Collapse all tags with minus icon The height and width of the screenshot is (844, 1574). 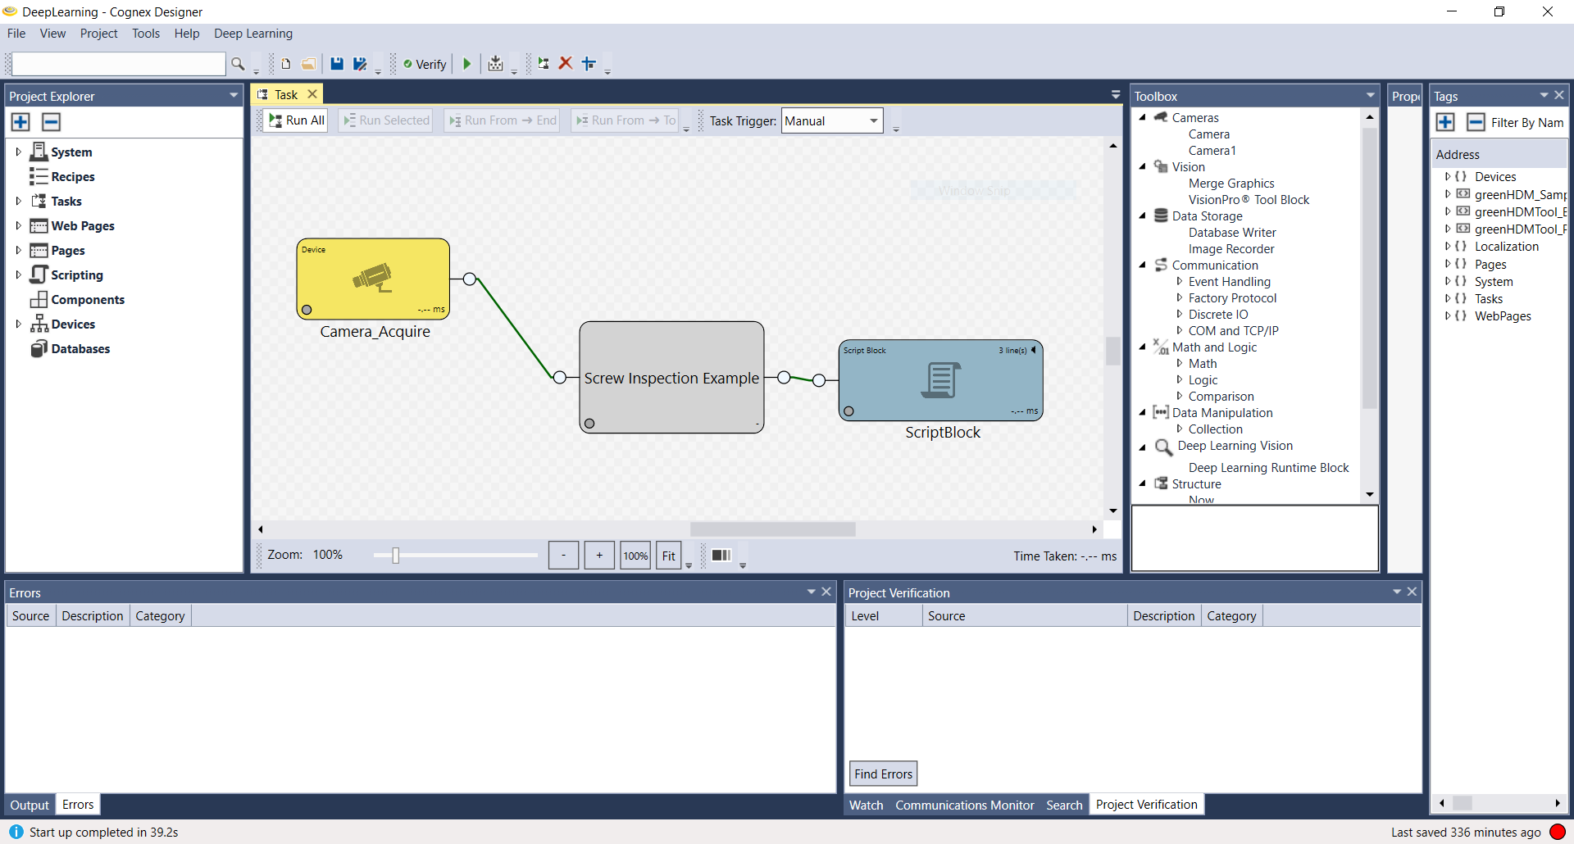tap(1475, 122)
